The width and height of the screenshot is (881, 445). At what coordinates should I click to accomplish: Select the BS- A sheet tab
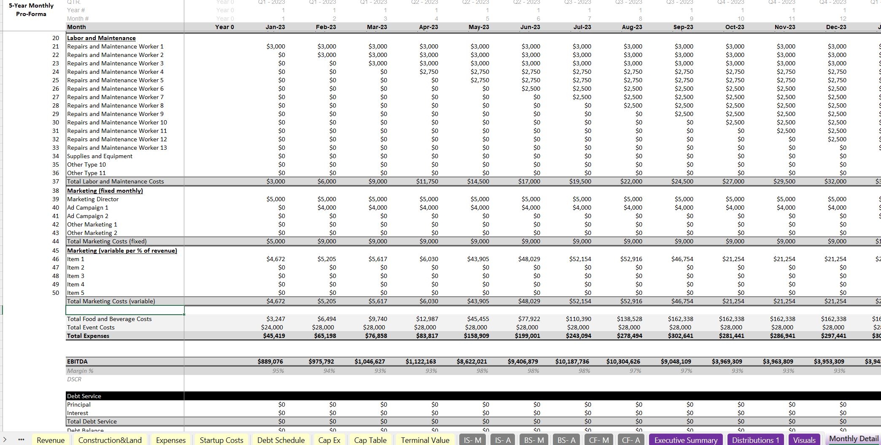pos(566,440)
